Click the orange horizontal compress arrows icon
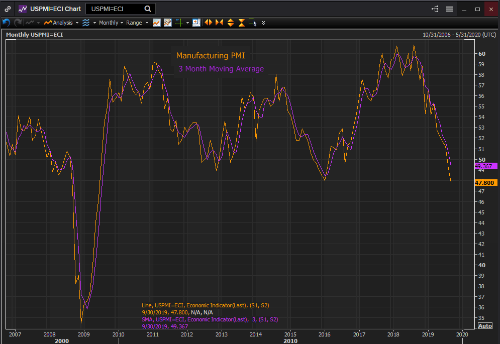The width and height of the screenshot is (500, 344). (219, 23)
